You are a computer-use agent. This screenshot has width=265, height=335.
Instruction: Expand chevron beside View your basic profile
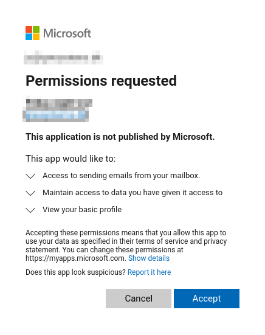(30, 210)
